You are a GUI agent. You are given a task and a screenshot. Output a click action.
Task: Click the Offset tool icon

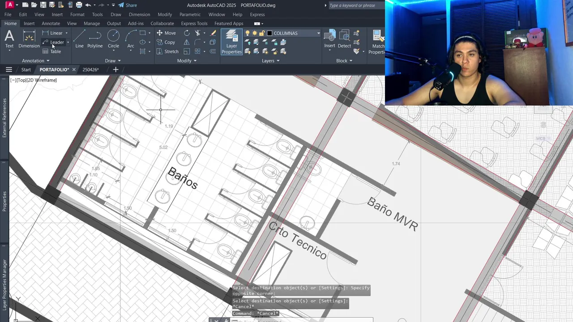[213, 51]
